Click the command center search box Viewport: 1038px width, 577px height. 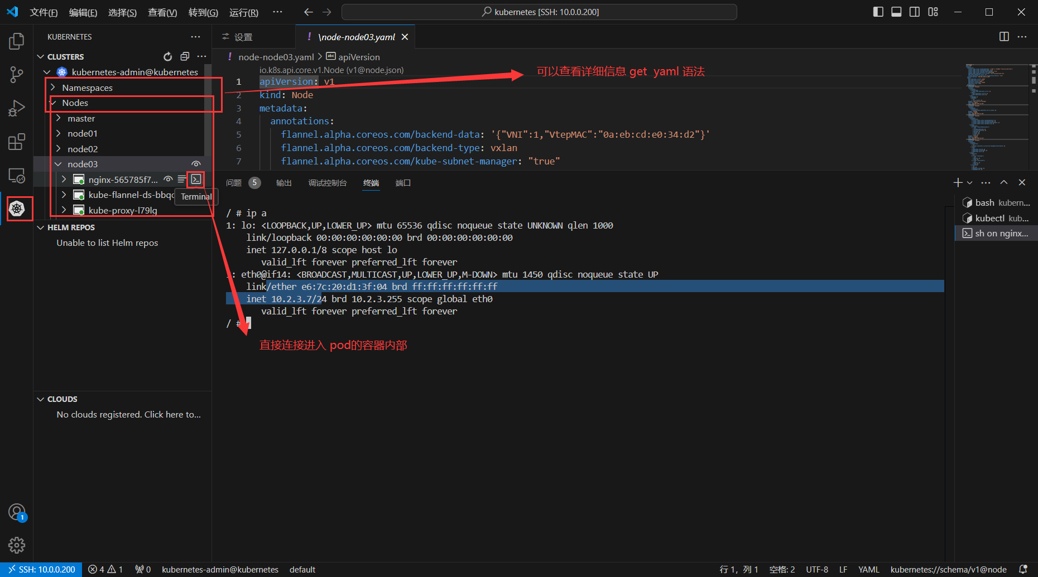tap(539, 12)
